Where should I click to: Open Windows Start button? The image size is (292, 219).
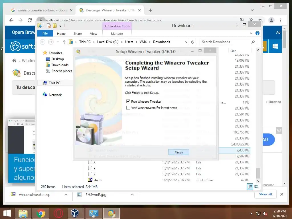7,213
